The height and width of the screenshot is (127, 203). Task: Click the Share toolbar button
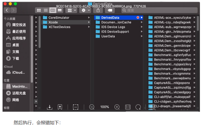(98, 10)
